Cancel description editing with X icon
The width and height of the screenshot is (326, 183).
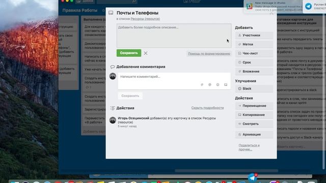[x=146, y=53]
